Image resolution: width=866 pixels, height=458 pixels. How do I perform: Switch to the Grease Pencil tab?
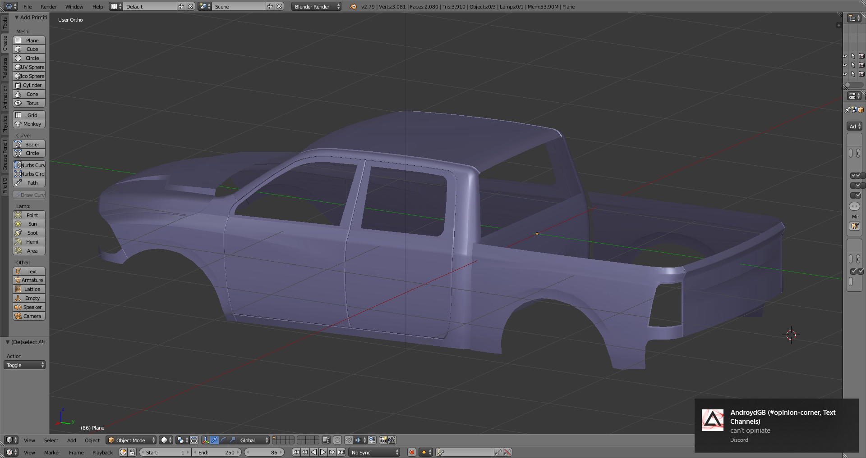point(5,155)
